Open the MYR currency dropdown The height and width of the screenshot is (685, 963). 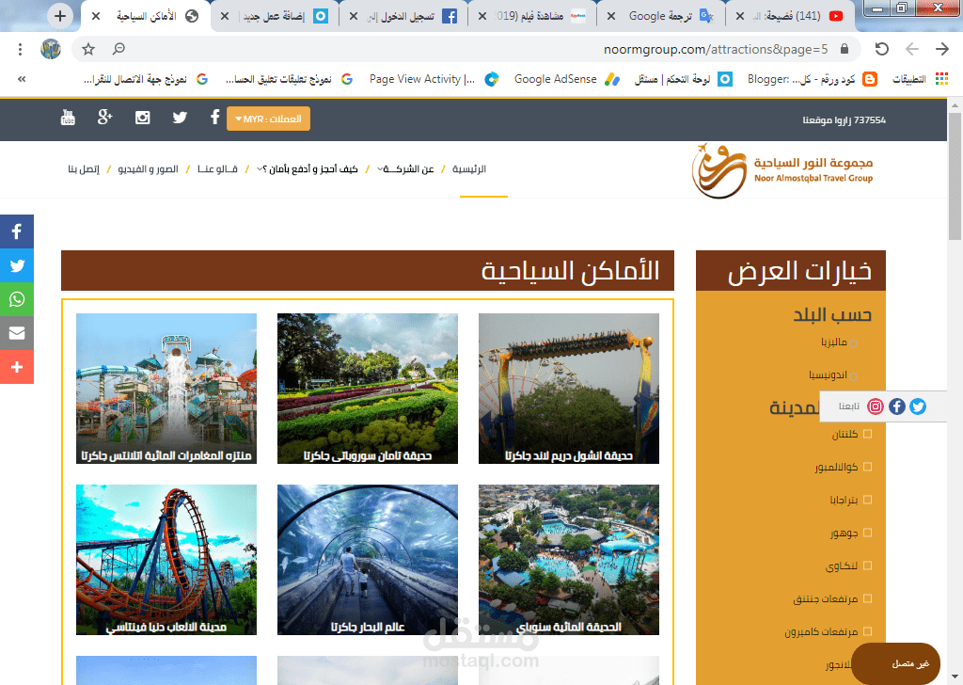pos(268,119)
